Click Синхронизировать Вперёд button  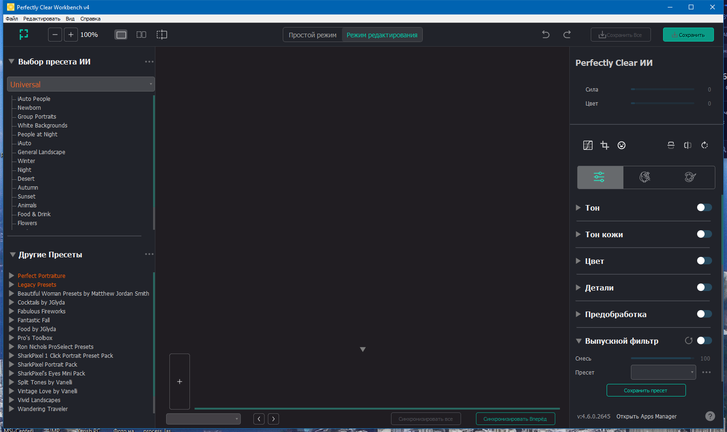point(515,419)
